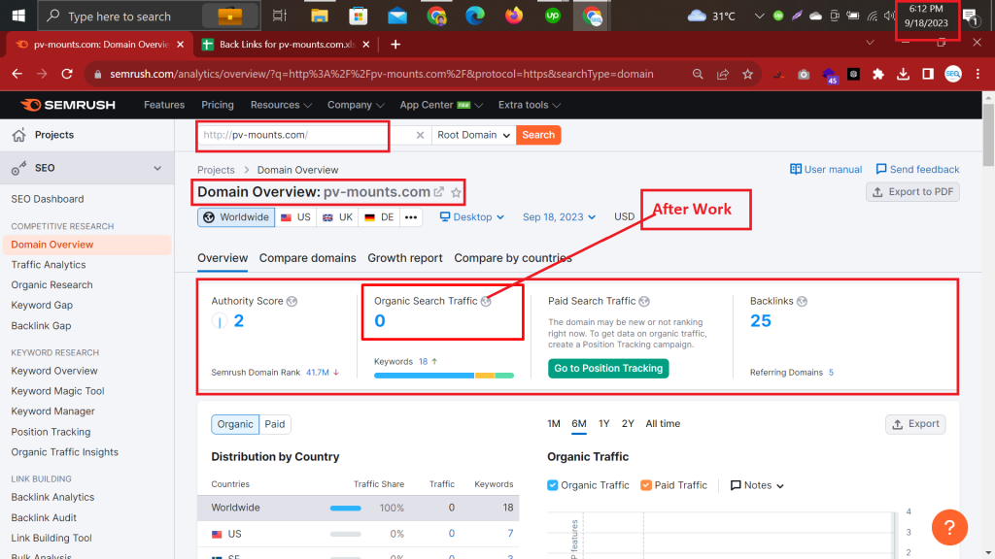Open Windows Start menu
This screenshot has height=559, width=995.
pos(18,16)
